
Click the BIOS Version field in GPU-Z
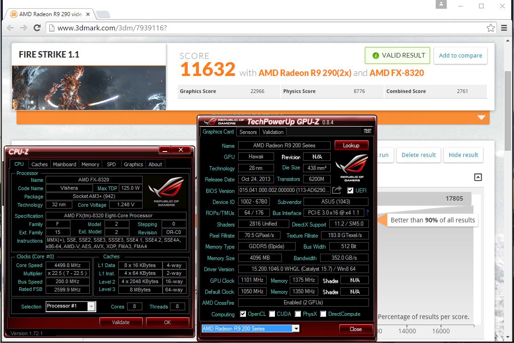point(284,190)
